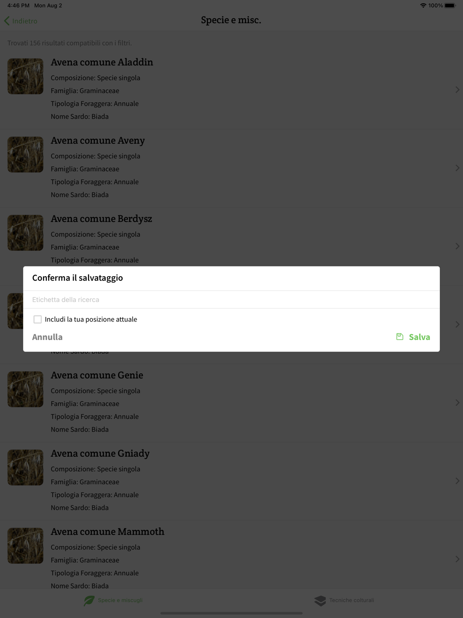Open Avena comune Genie thumbnail image

click(25, 389)
